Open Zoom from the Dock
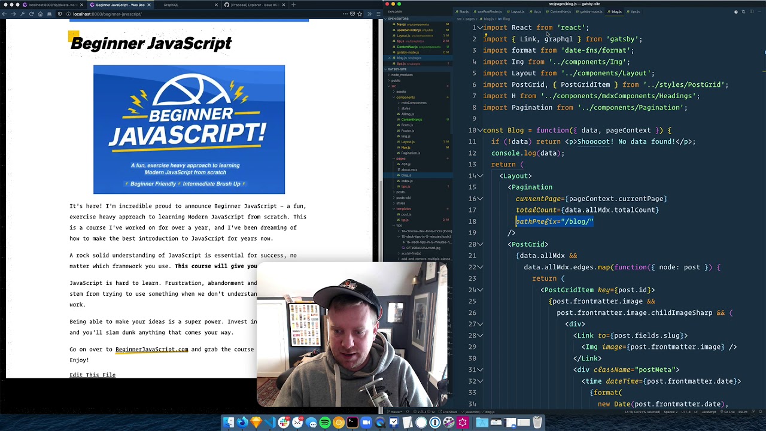The image size is (766, 431). [x=366, y=422]
